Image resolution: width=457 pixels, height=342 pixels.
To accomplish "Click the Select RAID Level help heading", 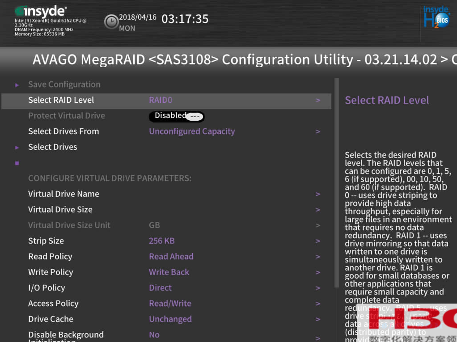I will point(387,100).
